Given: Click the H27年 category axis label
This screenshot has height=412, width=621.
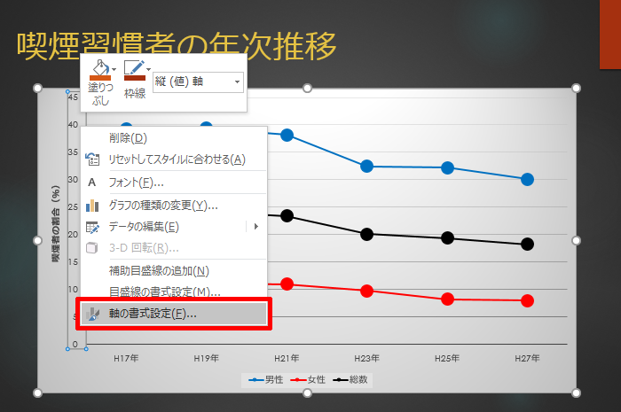Looking at the screenshot, I should tap(527, 358).
